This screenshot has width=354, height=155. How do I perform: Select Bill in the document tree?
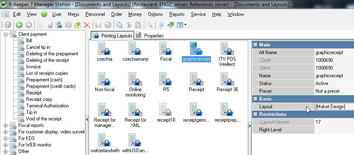pos(29,41)
